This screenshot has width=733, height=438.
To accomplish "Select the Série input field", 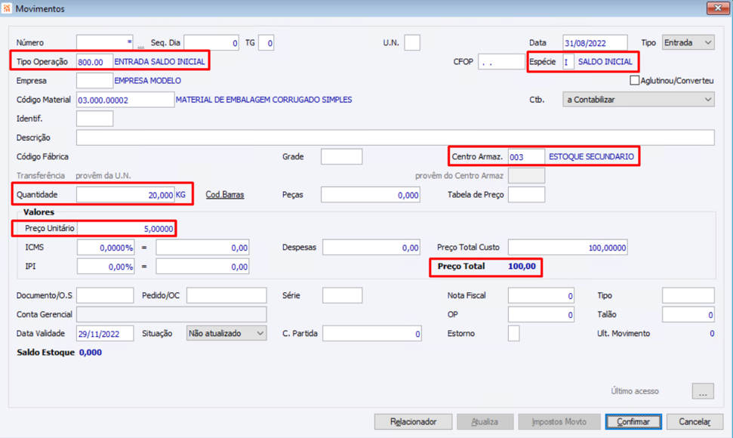I will [x=342, y=295].
